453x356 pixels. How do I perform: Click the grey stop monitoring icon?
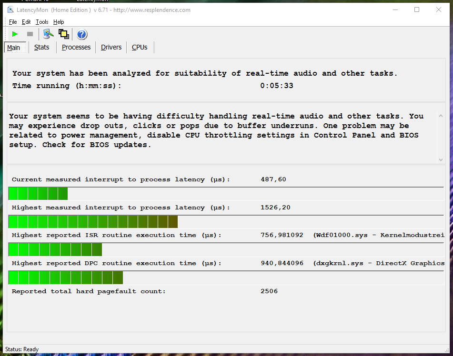pyautogui.click(x=30, y=34)
